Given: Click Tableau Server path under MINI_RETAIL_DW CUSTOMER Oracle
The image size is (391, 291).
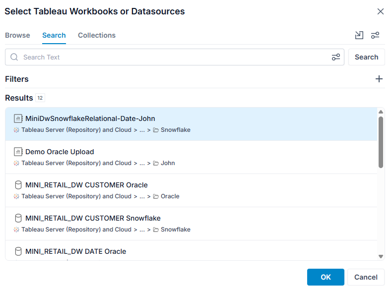Looking at the screenshot, I should tap(76, 196).
